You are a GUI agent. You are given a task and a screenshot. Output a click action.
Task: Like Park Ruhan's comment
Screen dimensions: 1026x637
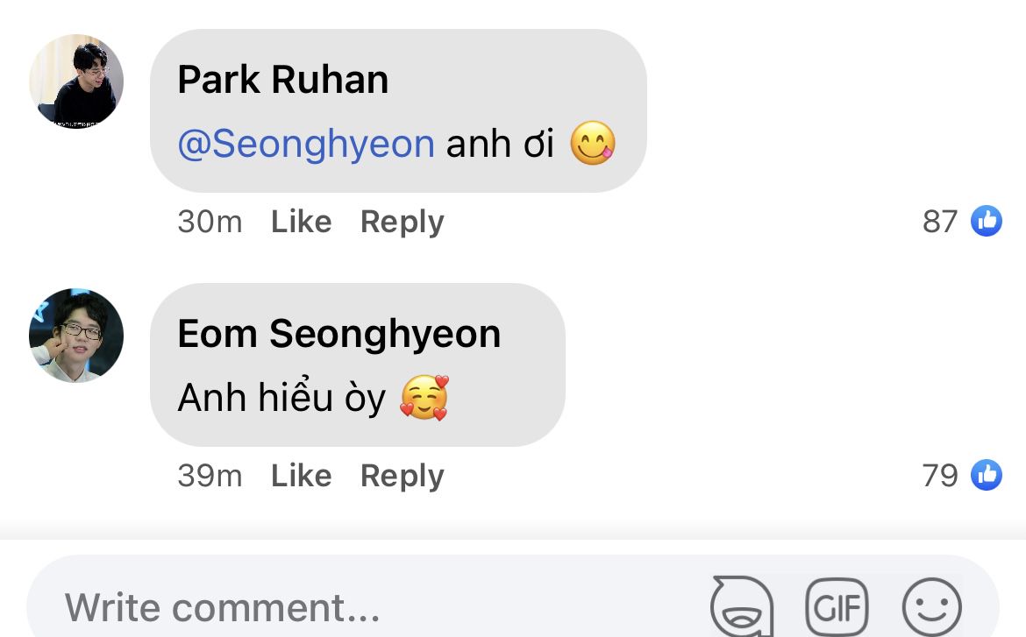[301, 222]
